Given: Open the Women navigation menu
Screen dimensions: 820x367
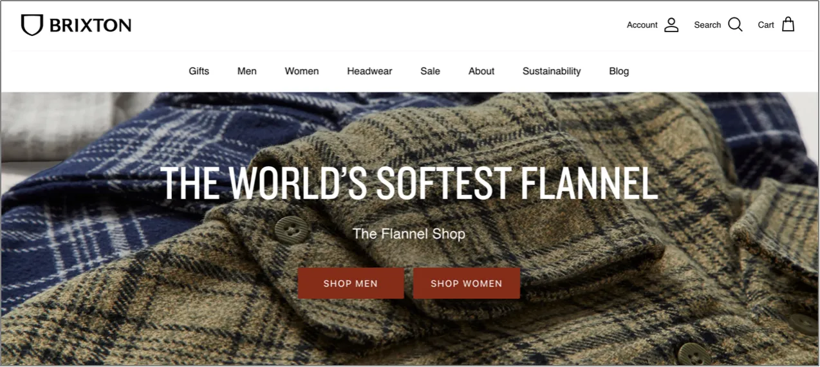Looking at the screenshot, I should click(x=302, y=71).
